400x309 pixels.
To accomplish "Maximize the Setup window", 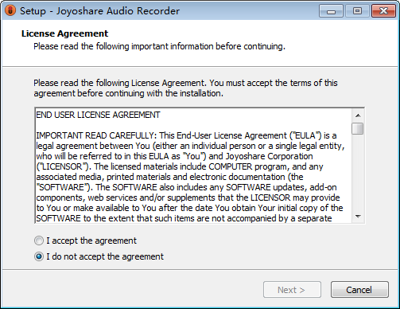I will [357, 11].
